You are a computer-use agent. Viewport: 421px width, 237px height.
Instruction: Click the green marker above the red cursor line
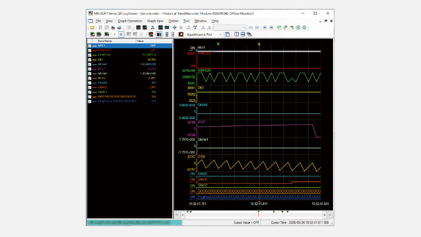pos(259,44)
